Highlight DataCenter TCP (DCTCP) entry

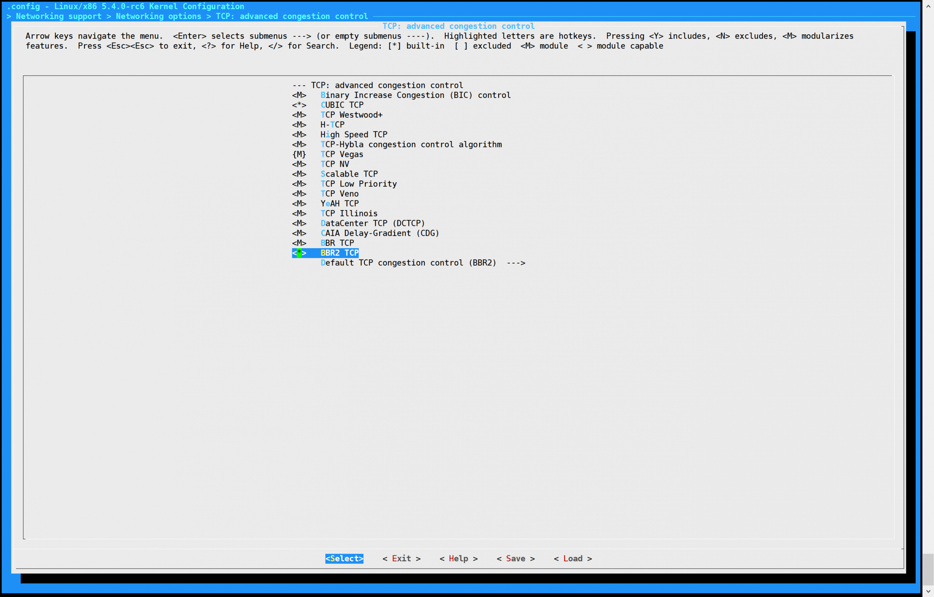(373, 223)
